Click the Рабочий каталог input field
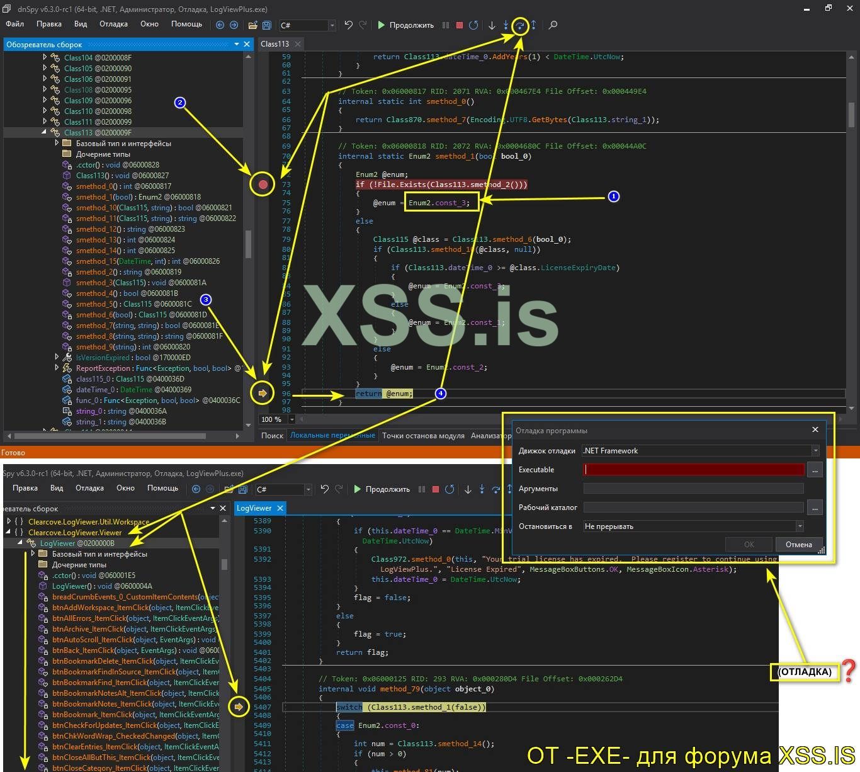The image size is (860, 772). 694,508
